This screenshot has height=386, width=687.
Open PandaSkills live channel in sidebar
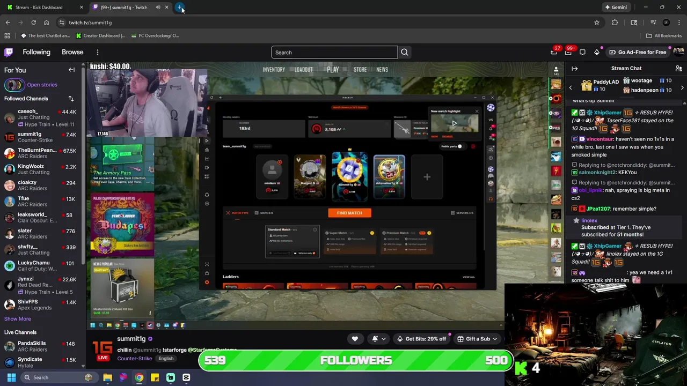(x=40, y=346)
